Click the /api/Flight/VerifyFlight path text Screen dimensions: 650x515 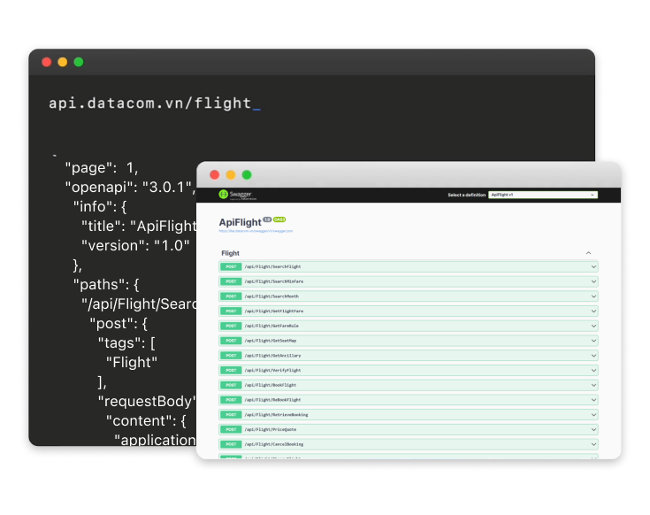(x=272, y=370)
